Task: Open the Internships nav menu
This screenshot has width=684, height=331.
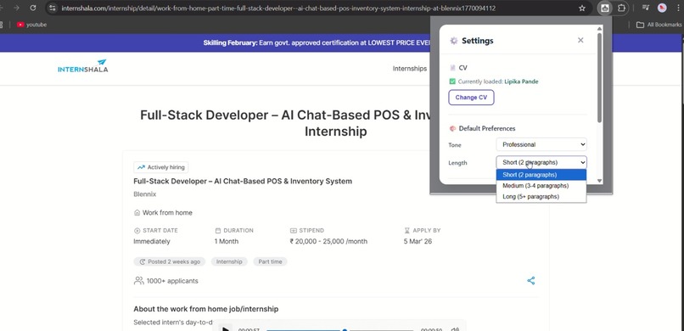Action: 410,69
